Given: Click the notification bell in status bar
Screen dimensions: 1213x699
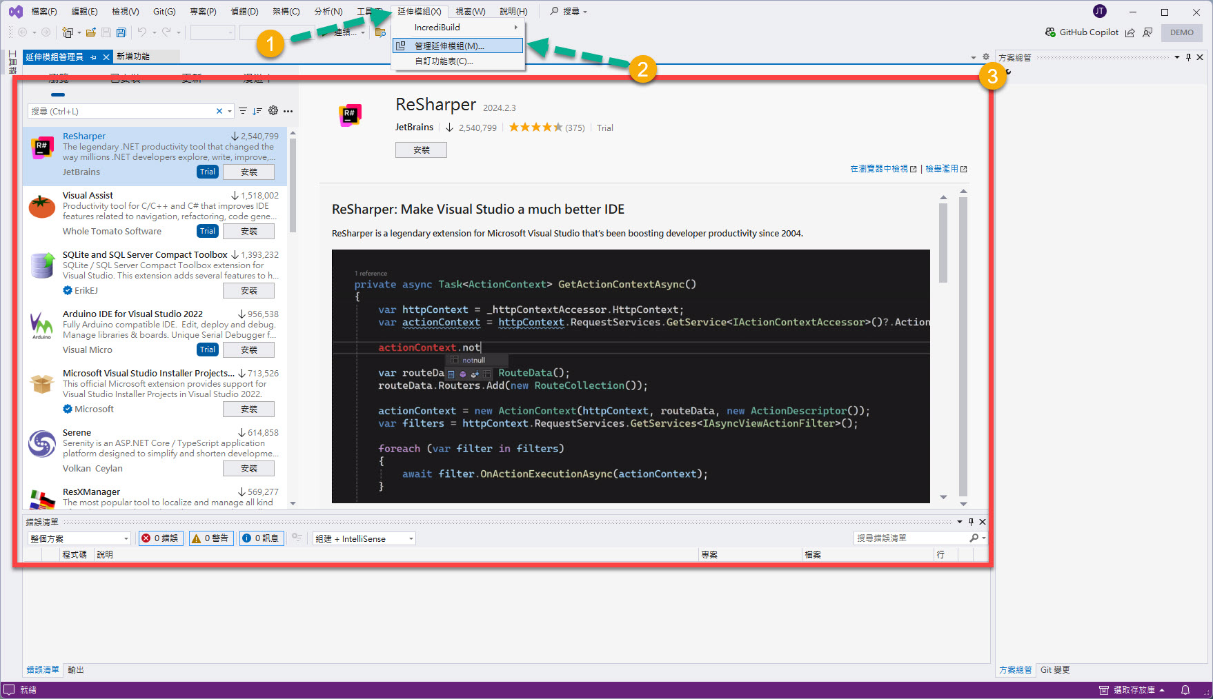Looking at the screenshot, I should (x=1185, y=689).
